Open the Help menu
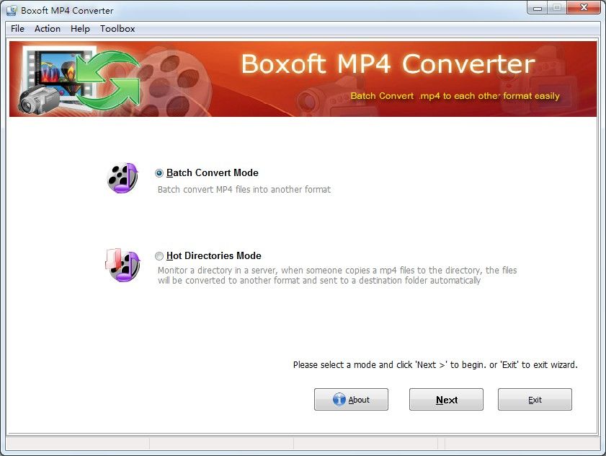The image size is (606, 456). [80, 29]
